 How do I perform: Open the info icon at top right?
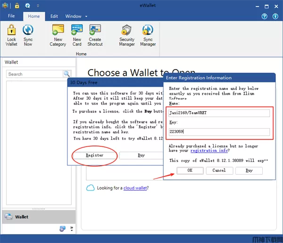pos(275,16)
